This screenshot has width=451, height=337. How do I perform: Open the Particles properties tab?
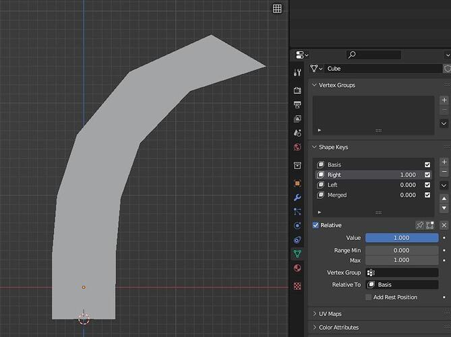pyautogui.click(x=297, y=212)
